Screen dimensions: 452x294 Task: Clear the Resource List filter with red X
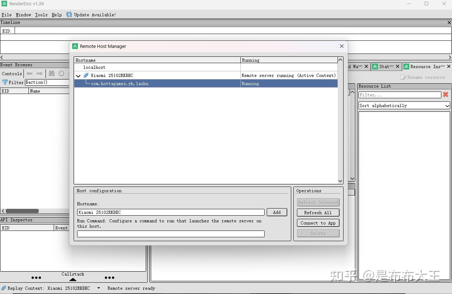coord(446,95)
